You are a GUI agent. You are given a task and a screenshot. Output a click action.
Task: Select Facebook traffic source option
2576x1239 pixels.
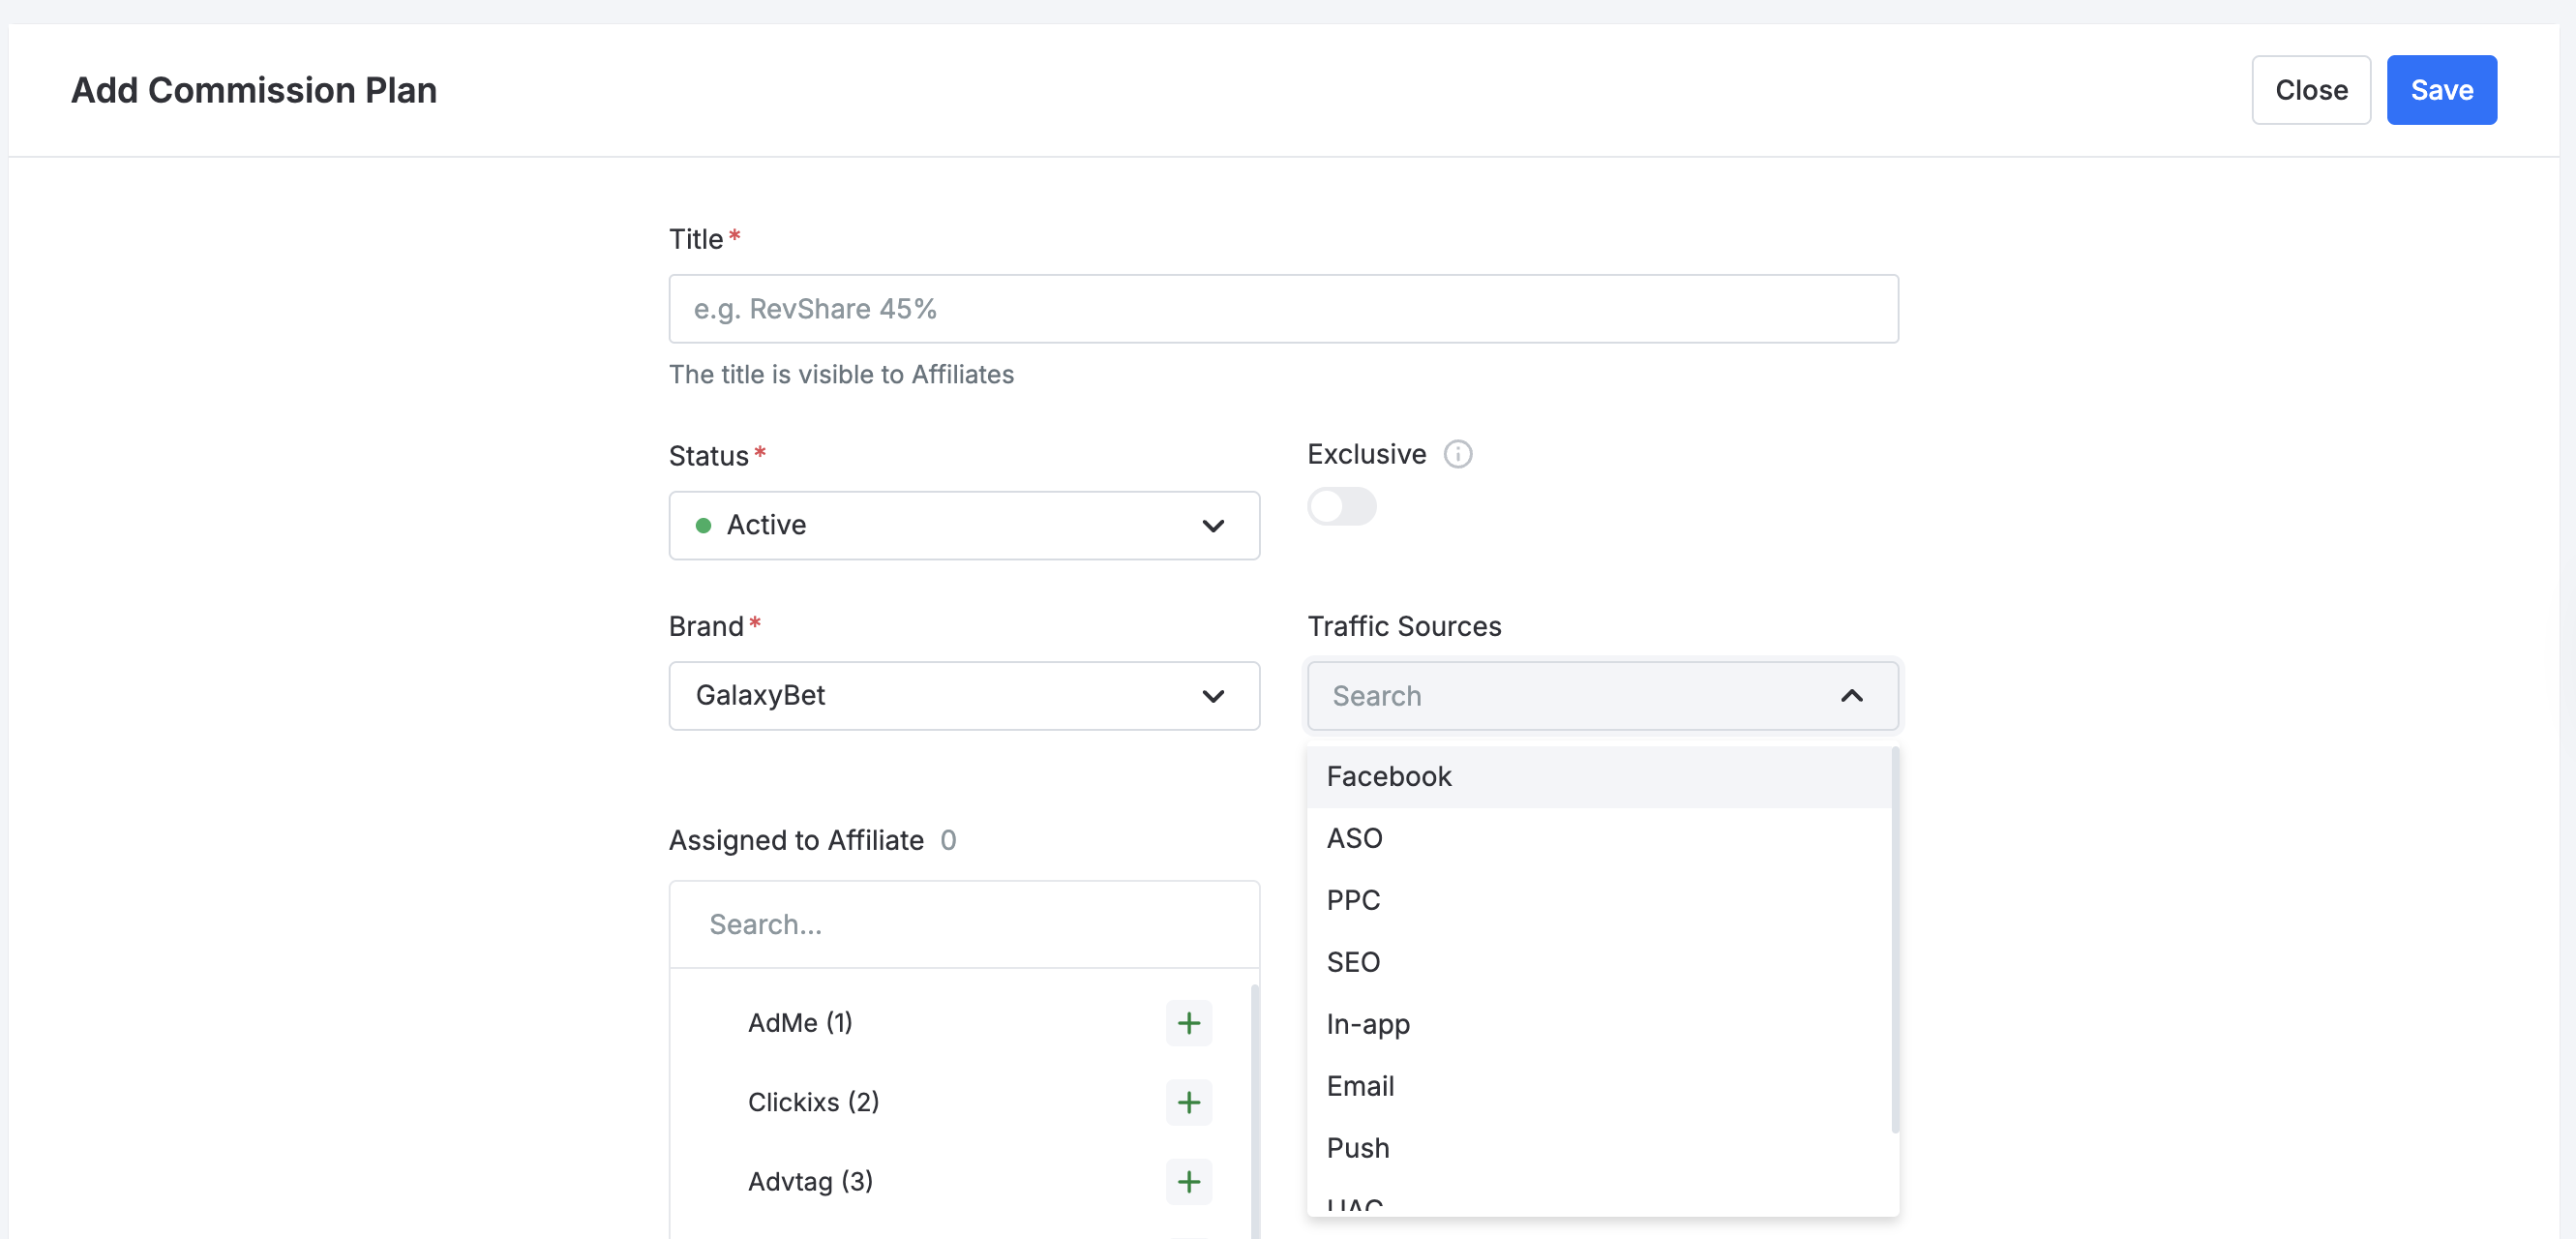click(x=1598, y=777)
